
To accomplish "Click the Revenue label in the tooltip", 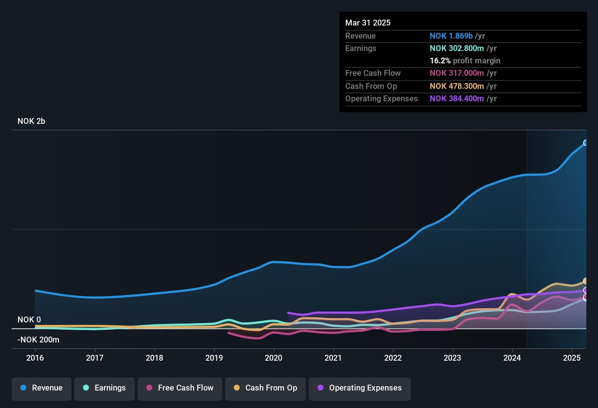I will pyautogui.click(x=361, y=36).
